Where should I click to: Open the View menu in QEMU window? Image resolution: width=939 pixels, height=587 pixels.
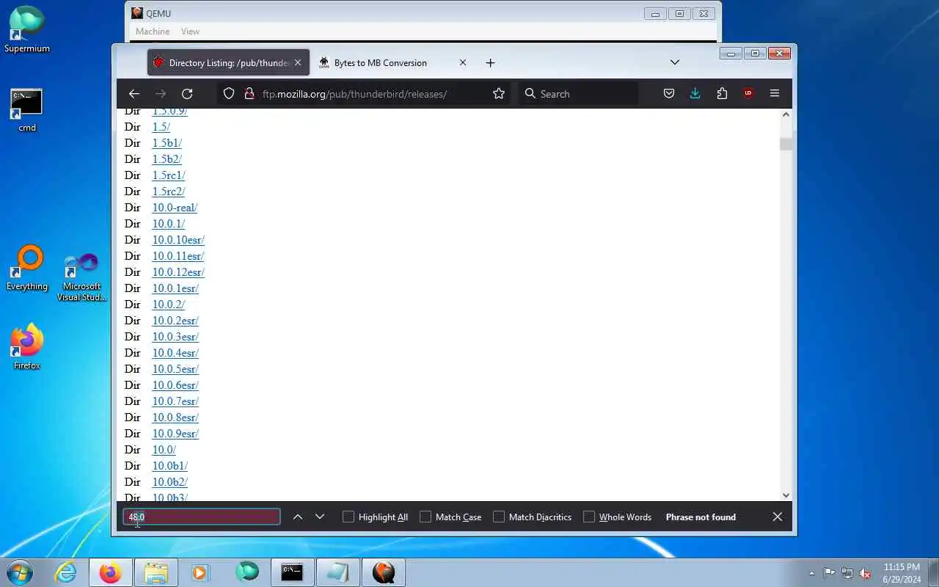190,32
